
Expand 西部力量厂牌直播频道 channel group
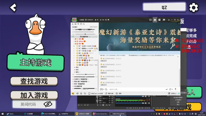pyautogui.click(x=81, y=81)
